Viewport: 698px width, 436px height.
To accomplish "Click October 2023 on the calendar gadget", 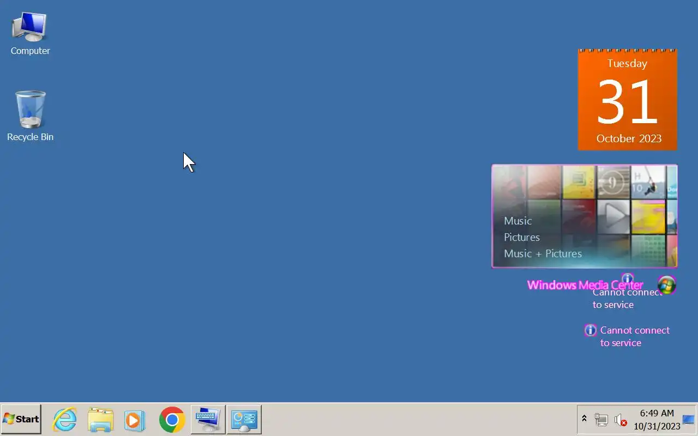I will [629, 138].
